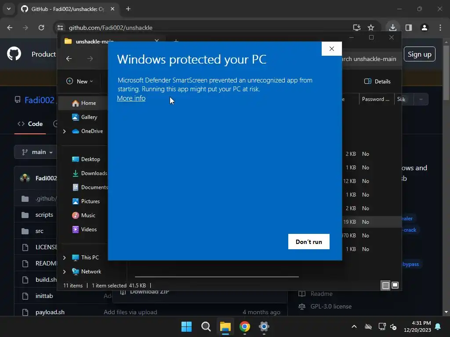Open the Fadi002 owner link
Image resolution: width=450 pixels, height=337 pixels.
pos(40,100)
